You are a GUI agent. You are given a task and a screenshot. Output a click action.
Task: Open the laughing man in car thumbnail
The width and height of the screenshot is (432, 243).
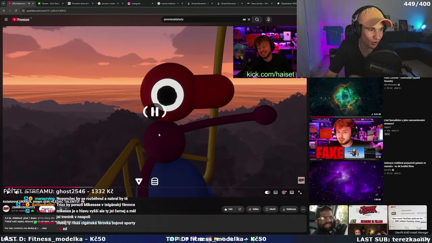328,220
